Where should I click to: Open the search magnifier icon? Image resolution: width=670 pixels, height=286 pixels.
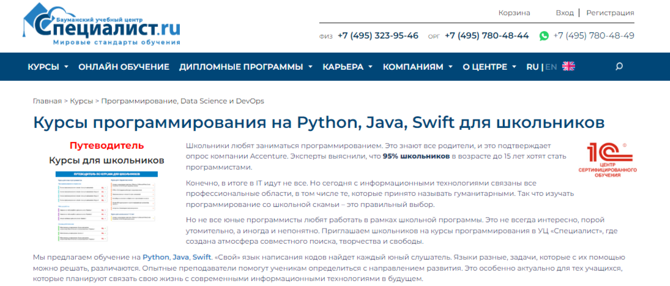click(x=619, y=67)
